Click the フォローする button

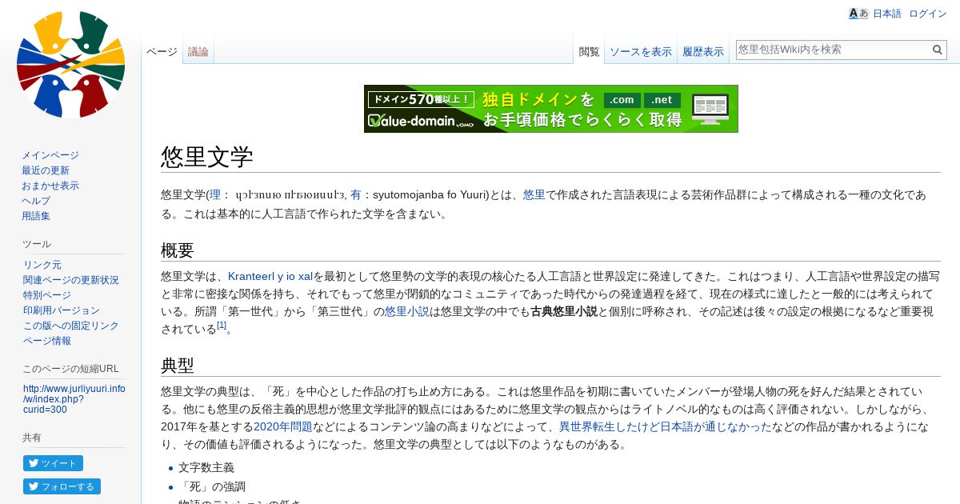point(62,486)
